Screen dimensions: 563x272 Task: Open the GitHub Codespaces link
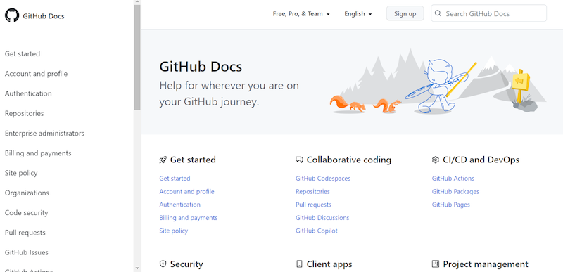pyautogui.click(x=323, y=178)
